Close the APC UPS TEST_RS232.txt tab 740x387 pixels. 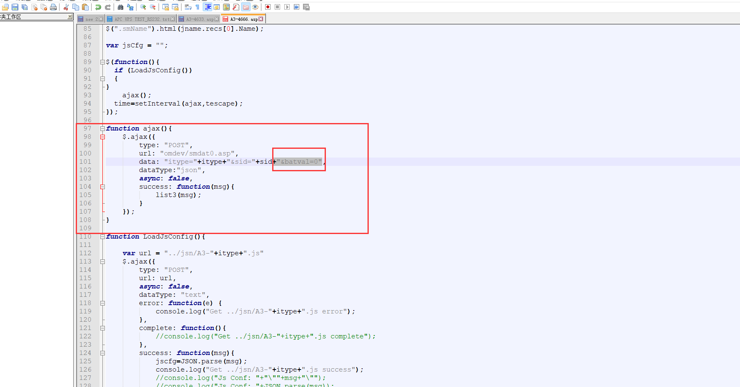click(x=172, y=19)
